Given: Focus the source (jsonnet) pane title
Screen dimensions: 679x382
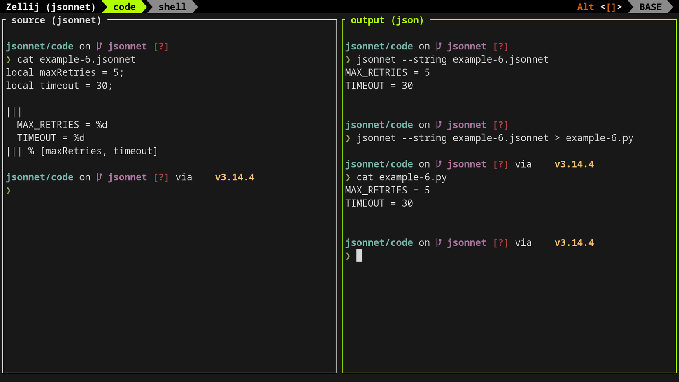Looking at the screenshot, I should pyautogui.click(x=56, y=20).
